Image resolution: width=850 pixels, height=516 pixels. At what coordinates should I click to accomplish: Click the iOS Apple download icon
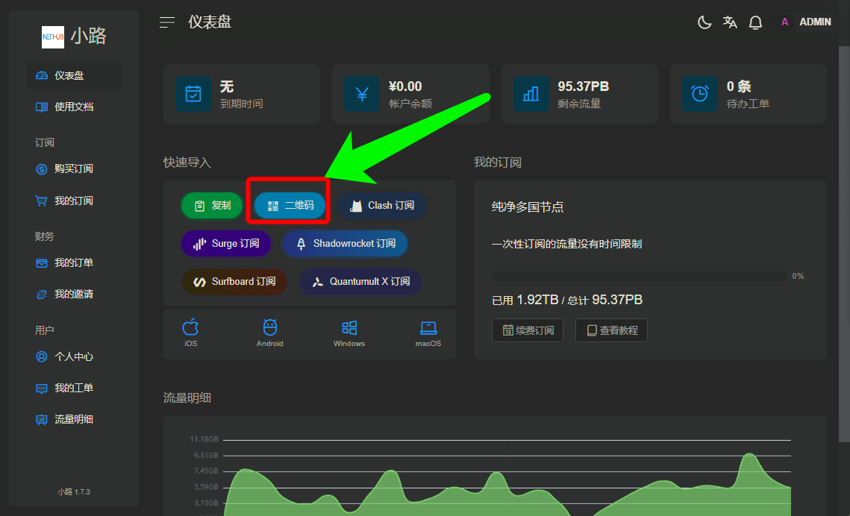191,333
